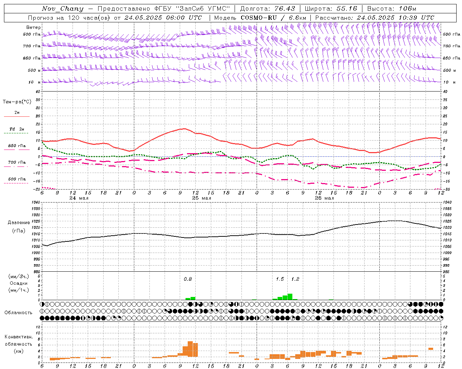The image size is (462, 369).
Task: Click the precipitation total 1.2
Action: tap(295, 279)
